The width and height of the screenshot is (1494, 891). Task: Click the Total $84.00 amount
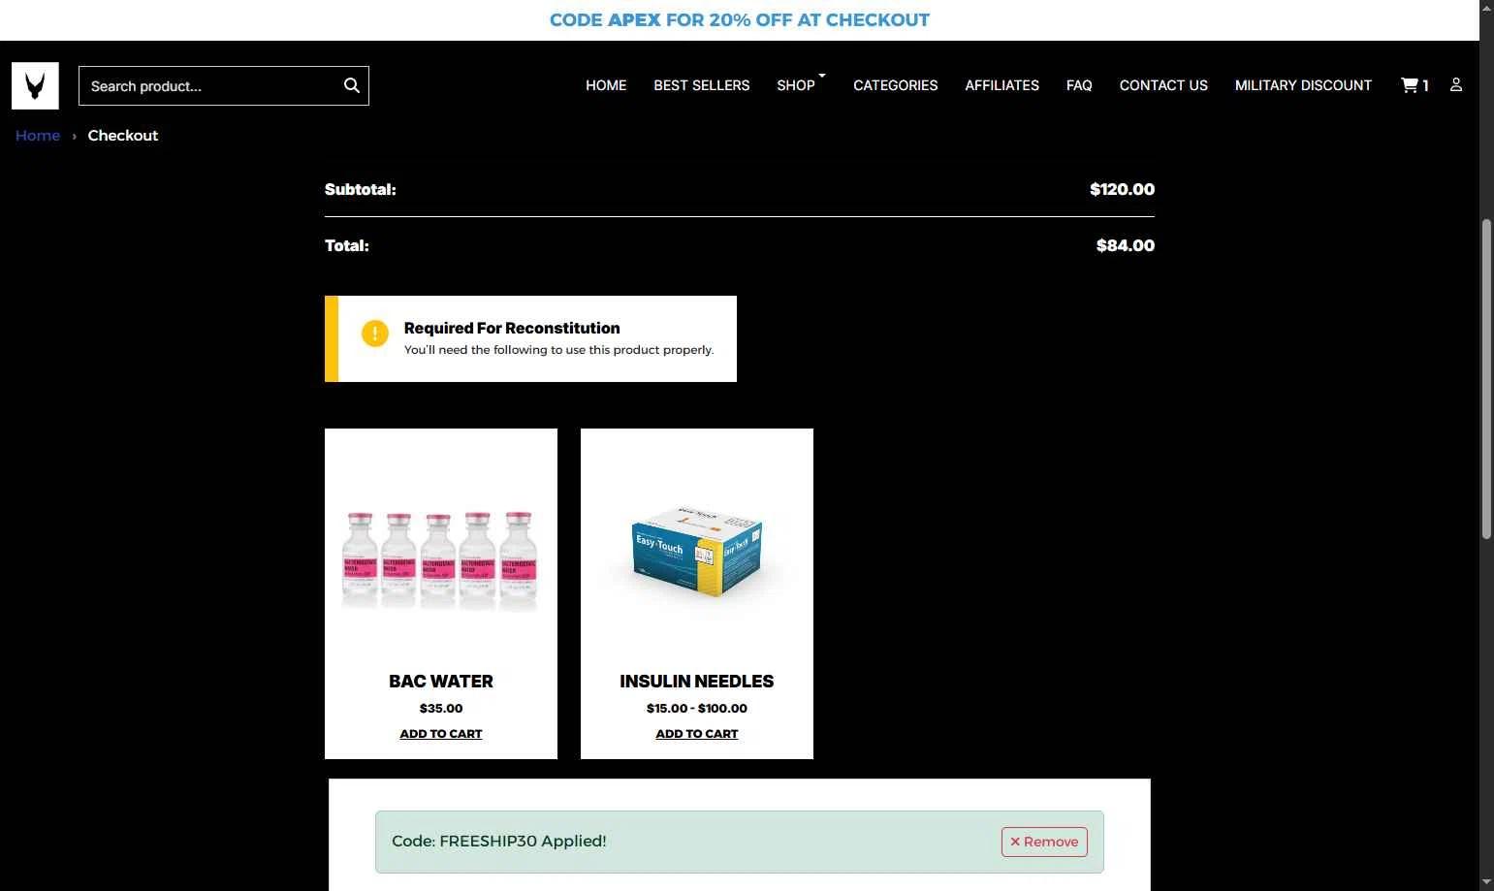coord(1126,245)
